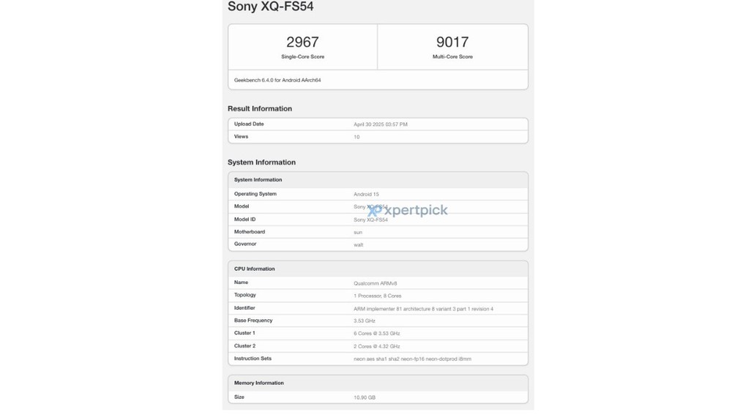This screenshot has width=732, height=415.
Task: Click the Operating System label
Action: [255, 194]
